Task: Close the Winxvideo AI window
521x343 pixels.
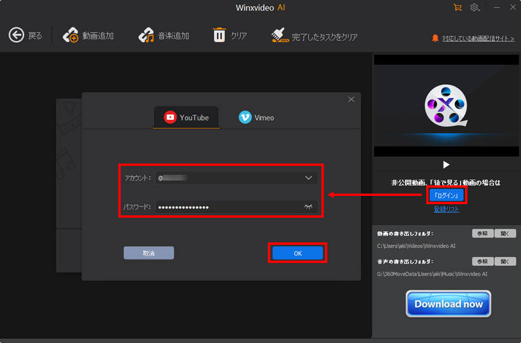Action: click(x=513, y=7)
